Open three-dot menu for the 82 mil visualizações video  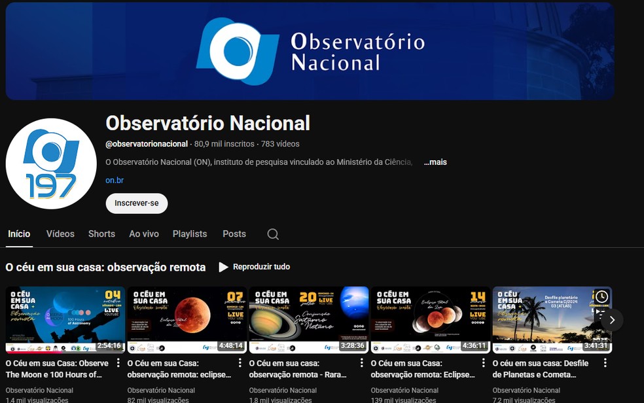pyautogui.click(x=240, y=363)
